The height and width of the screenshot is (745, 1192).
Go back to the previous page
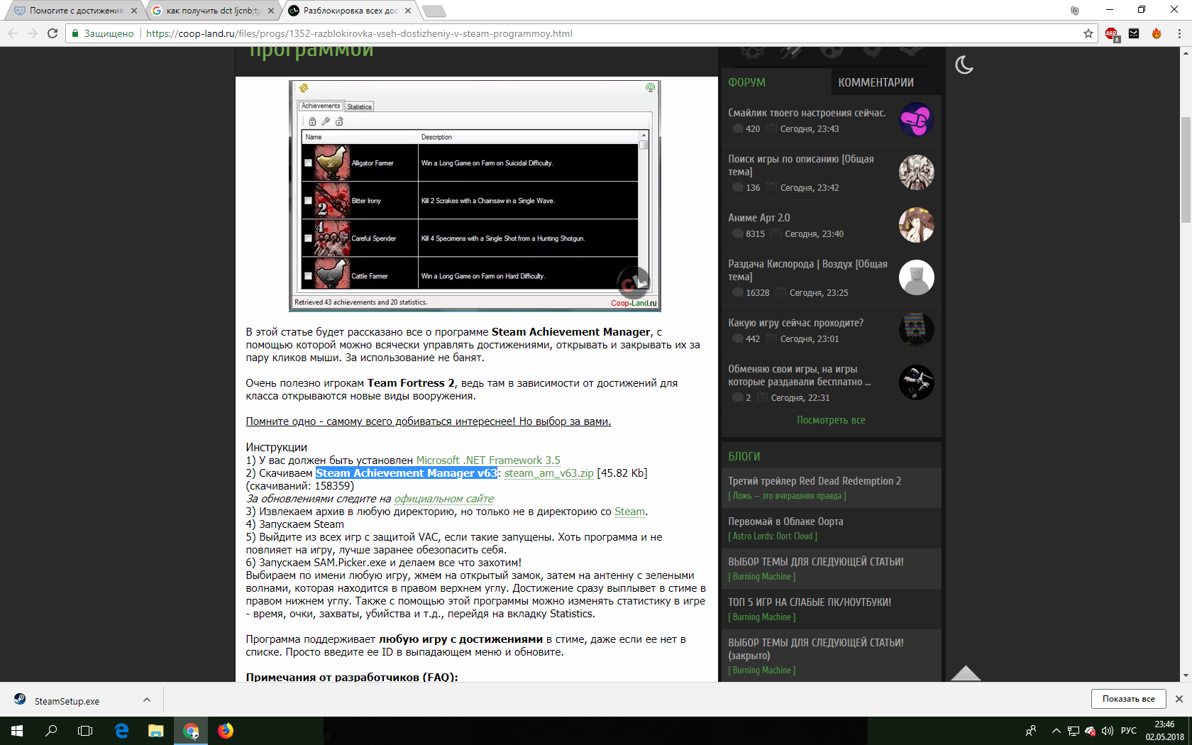[x=13, y=33]
